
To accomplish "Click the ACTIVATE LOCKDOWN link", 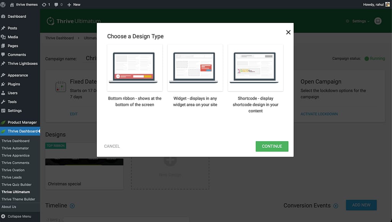I will tap(319, 114).
